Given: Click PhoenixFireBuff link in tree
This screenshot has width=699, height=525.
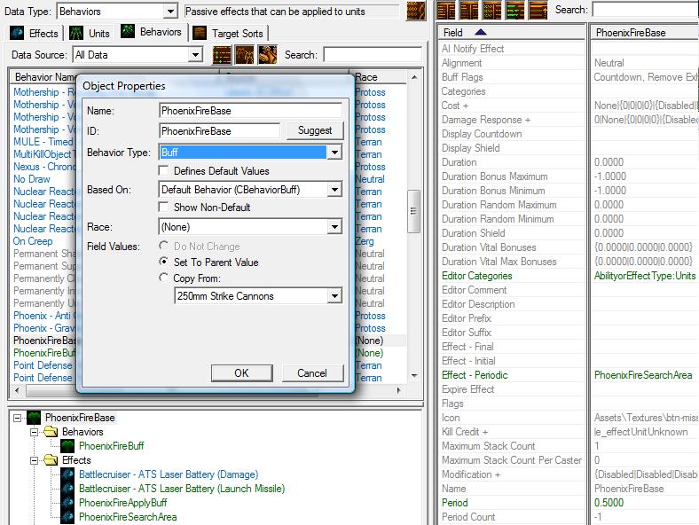Looking at the screenshot, I should coord(112,446).
